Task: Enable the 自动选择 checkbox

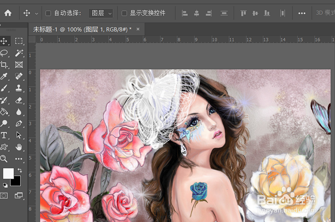Action: tap(48, 13)
